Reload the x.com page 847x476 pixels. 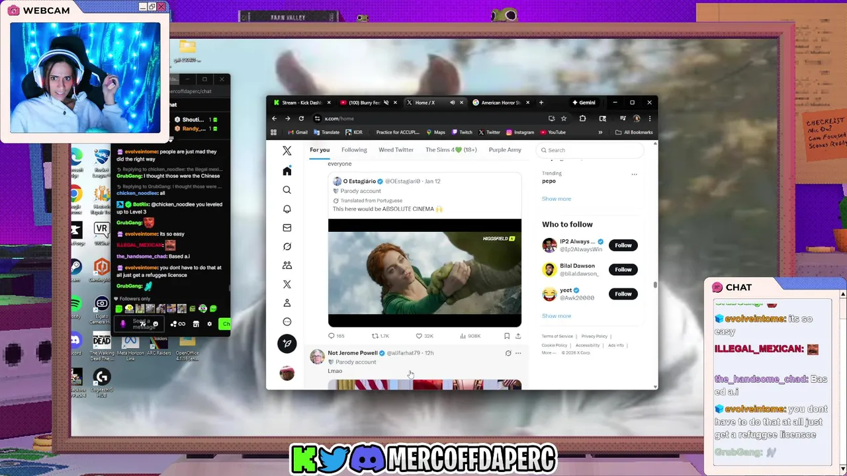(301, 118)
